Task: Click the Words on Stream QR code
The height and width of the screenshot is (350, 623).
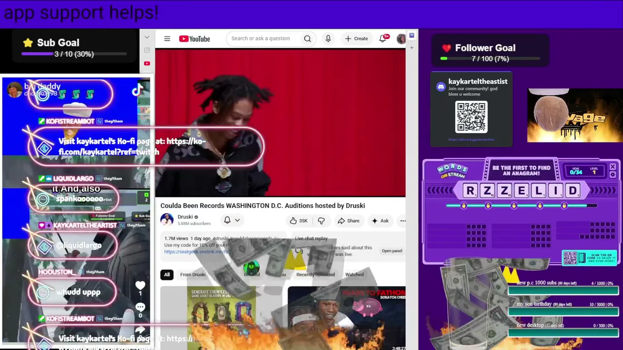Action: 570,258
